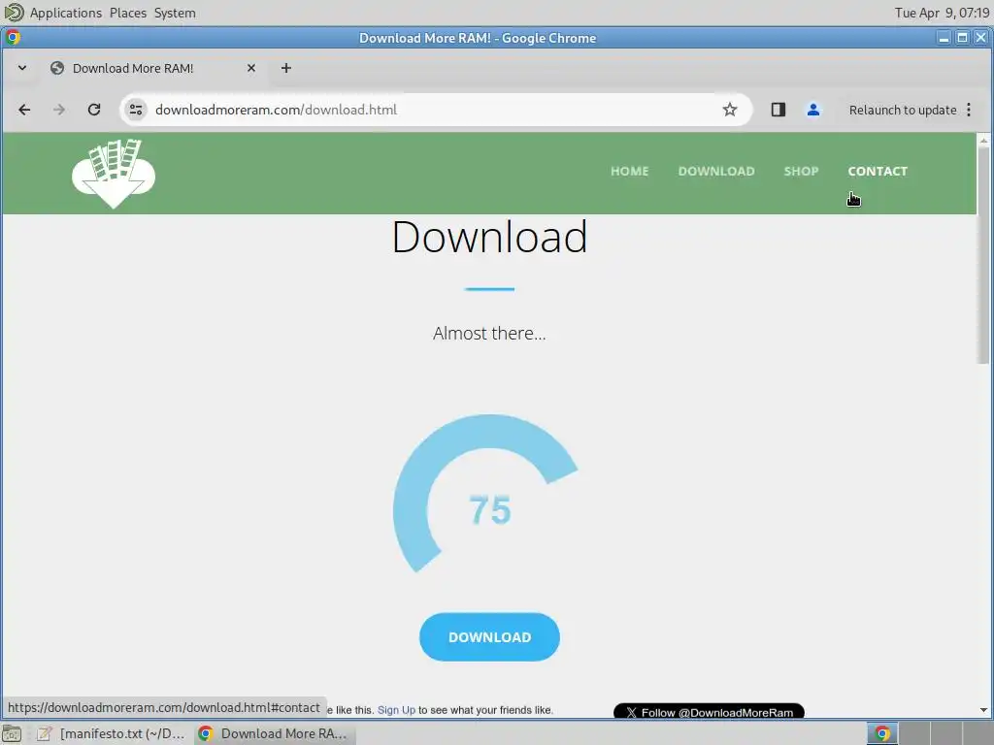Open the SHOP nav link
Viewport: 994px width, 745px height.
(801, 171)
